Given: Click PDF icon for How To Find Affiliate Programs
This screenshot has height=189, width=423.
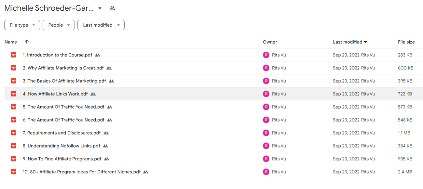Looking at the screenshot, I should [14, 159].
